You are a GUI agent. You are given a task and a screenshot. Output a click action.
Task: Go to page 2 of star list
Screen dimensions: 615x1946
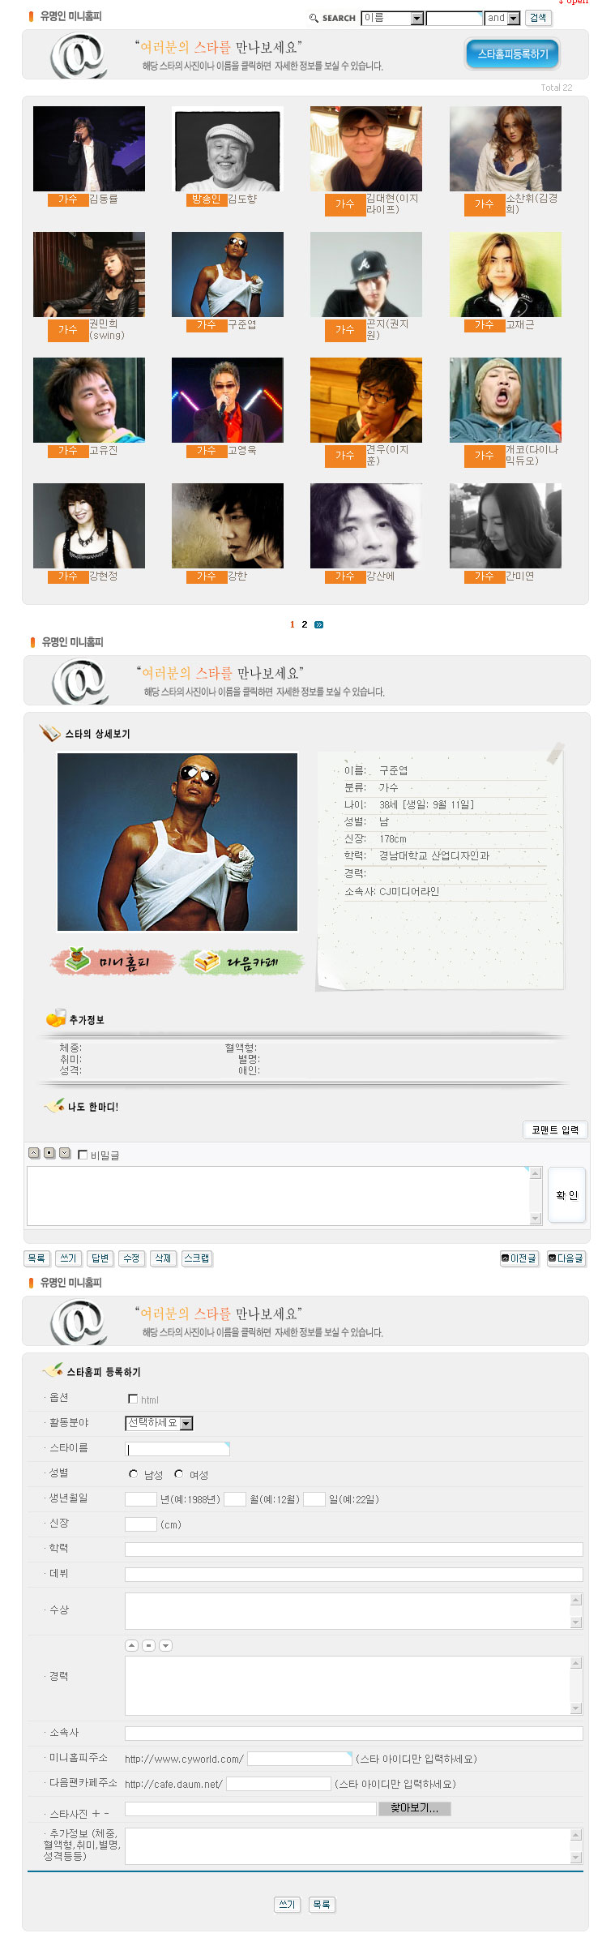coord(305,624)
